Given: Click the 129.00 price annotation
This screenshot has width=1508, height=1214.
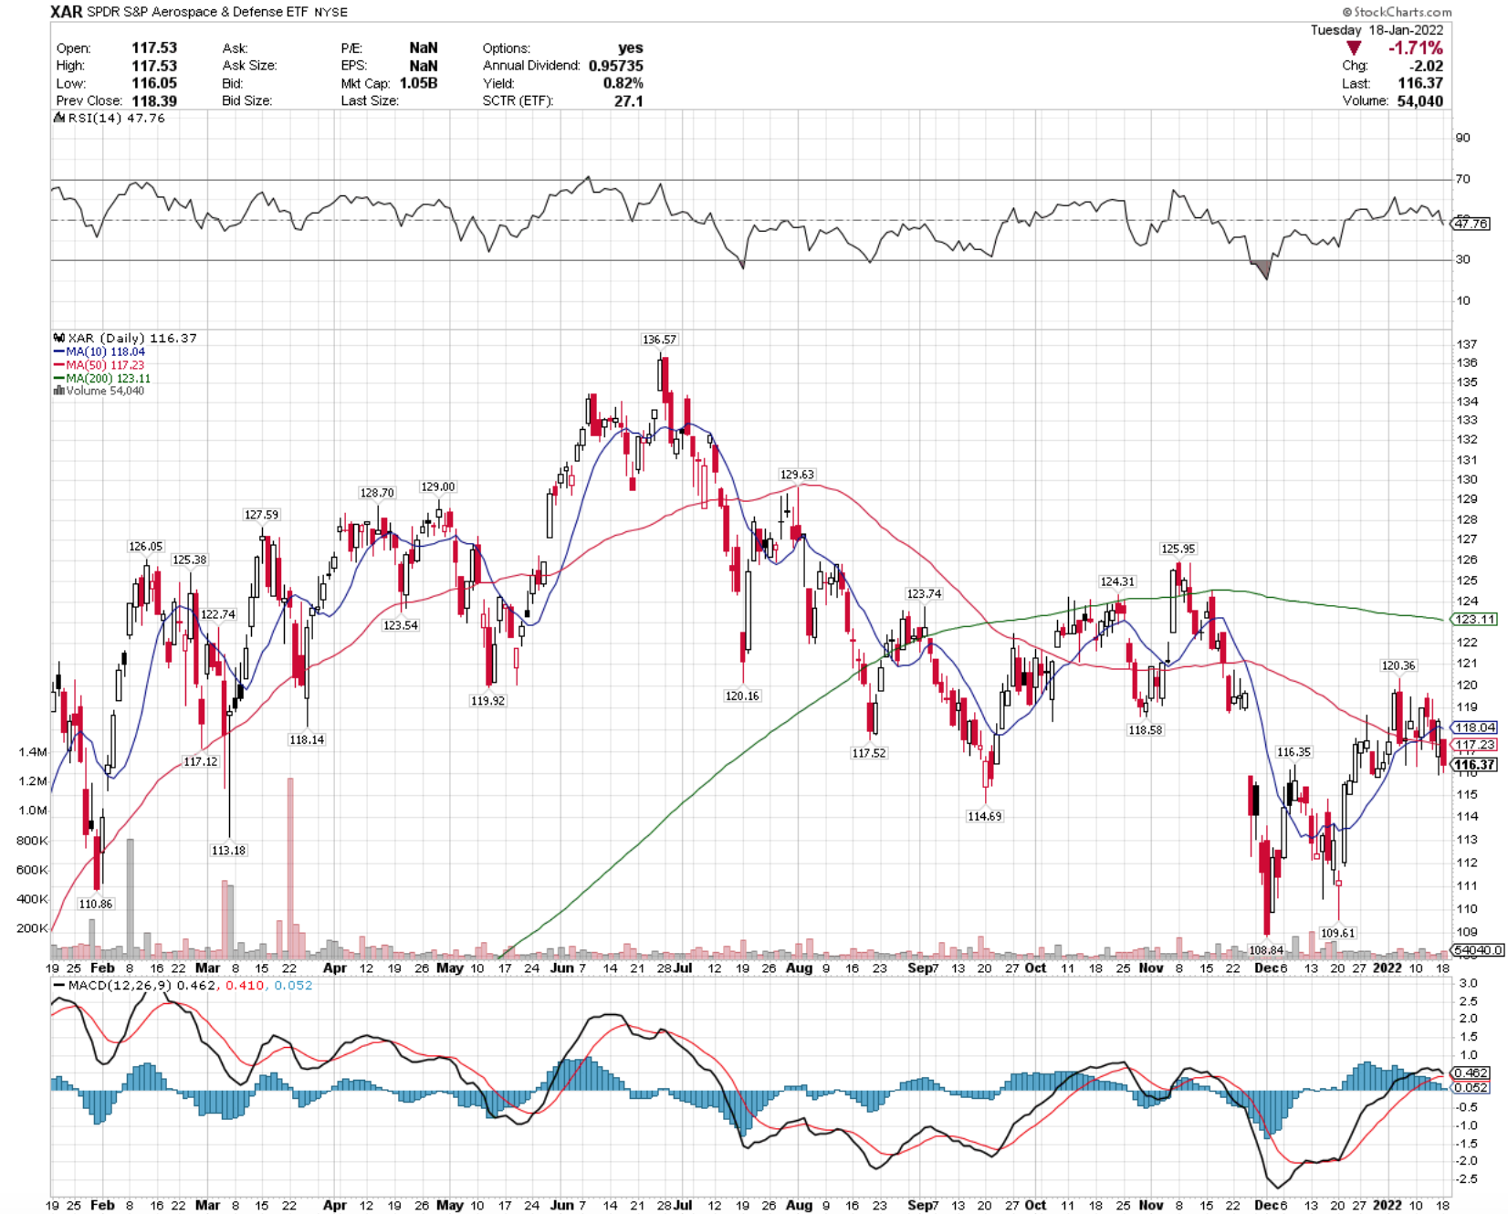Looking at the screenshot, I should pos(438,487).
